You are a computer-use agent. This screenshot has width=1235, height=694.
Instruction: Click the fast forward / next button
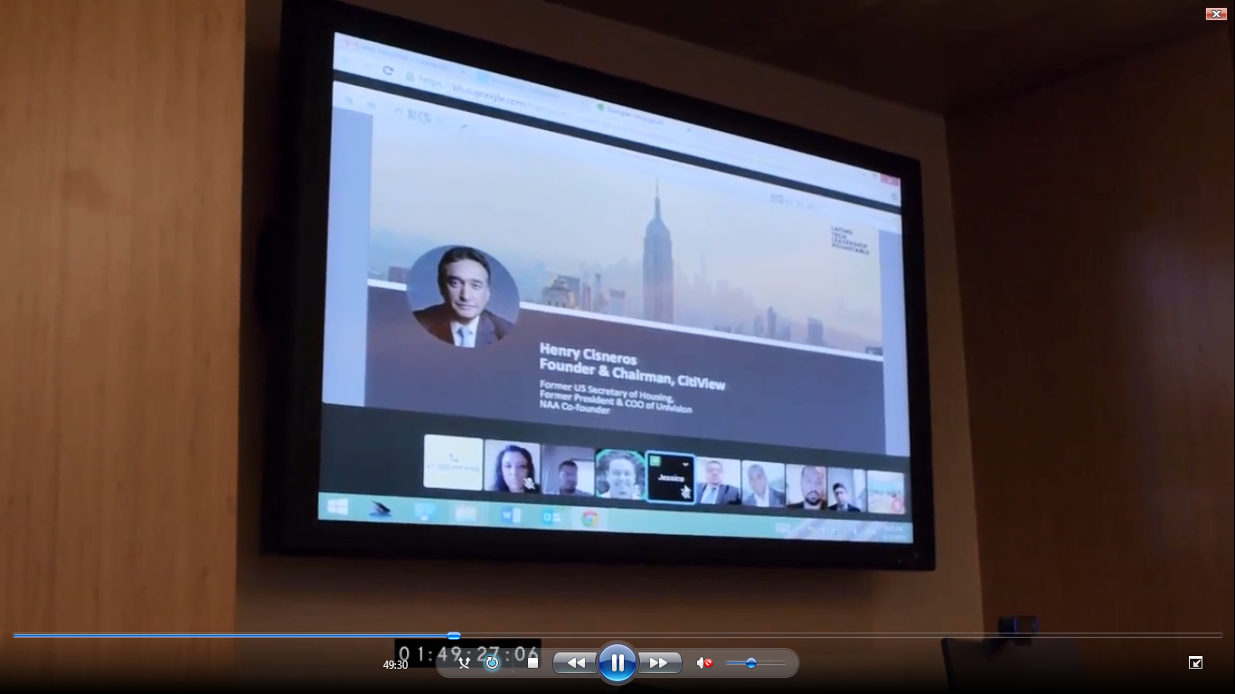tap(659, 663)
